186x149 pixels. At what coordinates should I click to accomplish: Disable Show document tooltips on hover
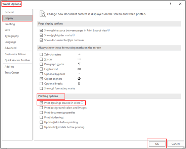[41, 40]
